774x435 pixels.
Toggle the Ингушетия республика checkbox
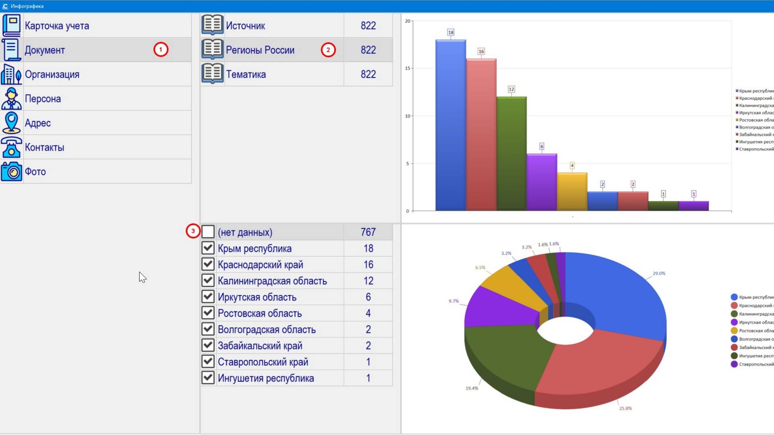coord(208,378)
